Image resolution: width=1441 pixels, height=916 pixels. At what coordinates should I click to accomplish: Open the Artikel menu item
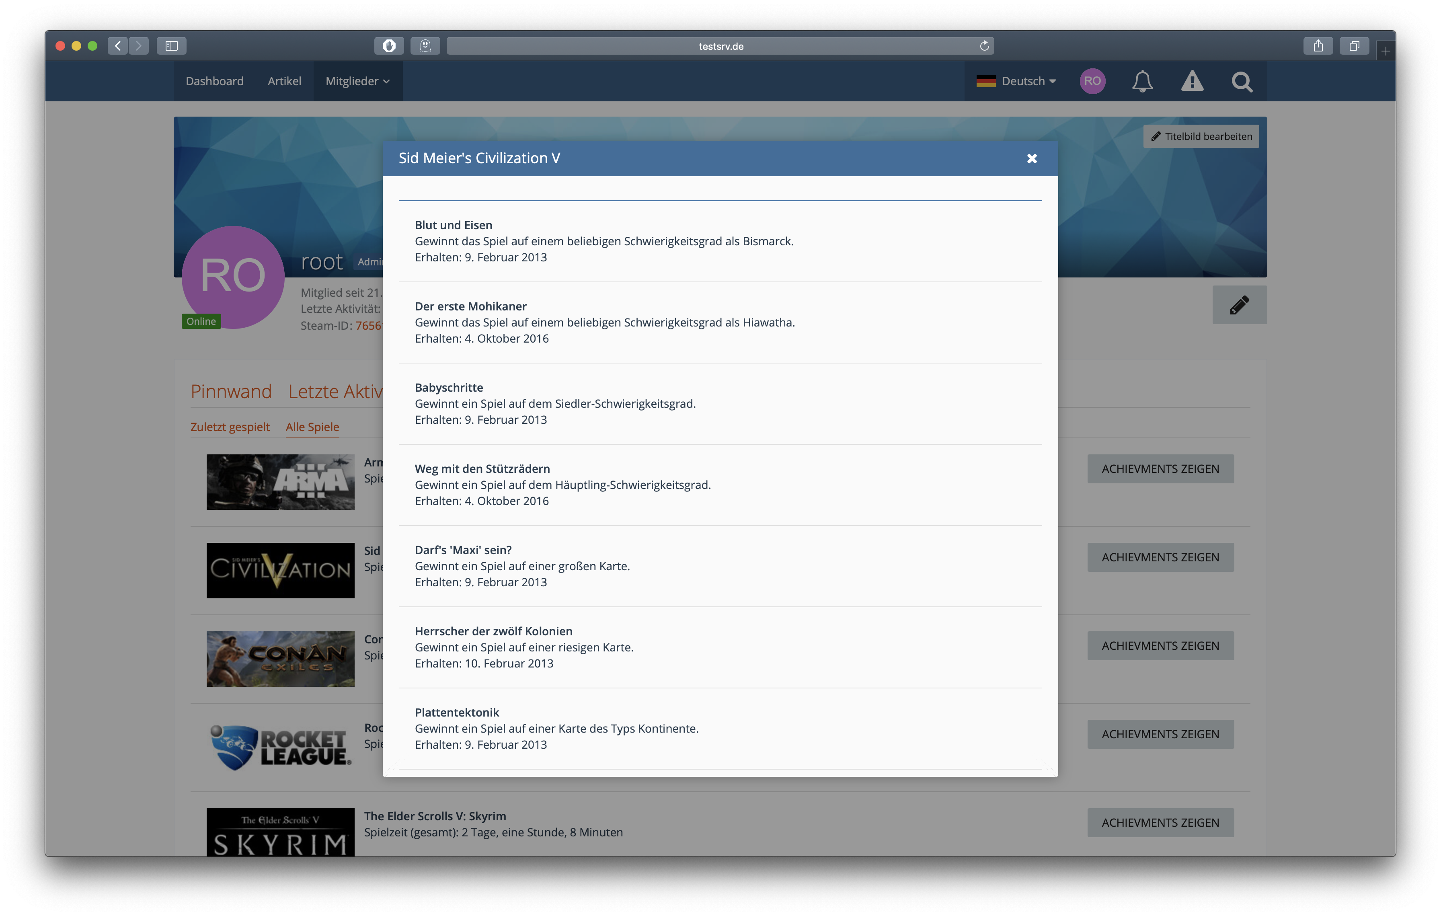(x=284, y=81)
